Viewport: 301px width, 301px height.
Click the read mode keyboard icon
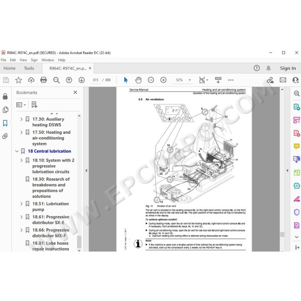click(x=218, y=80)
